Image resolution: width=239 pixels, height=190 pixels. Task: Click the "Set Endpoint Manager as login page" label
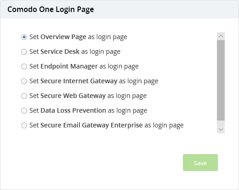point(84,66)
